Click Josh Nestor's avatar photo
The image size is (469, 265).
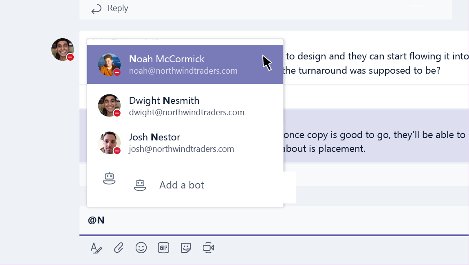point(109,143)
